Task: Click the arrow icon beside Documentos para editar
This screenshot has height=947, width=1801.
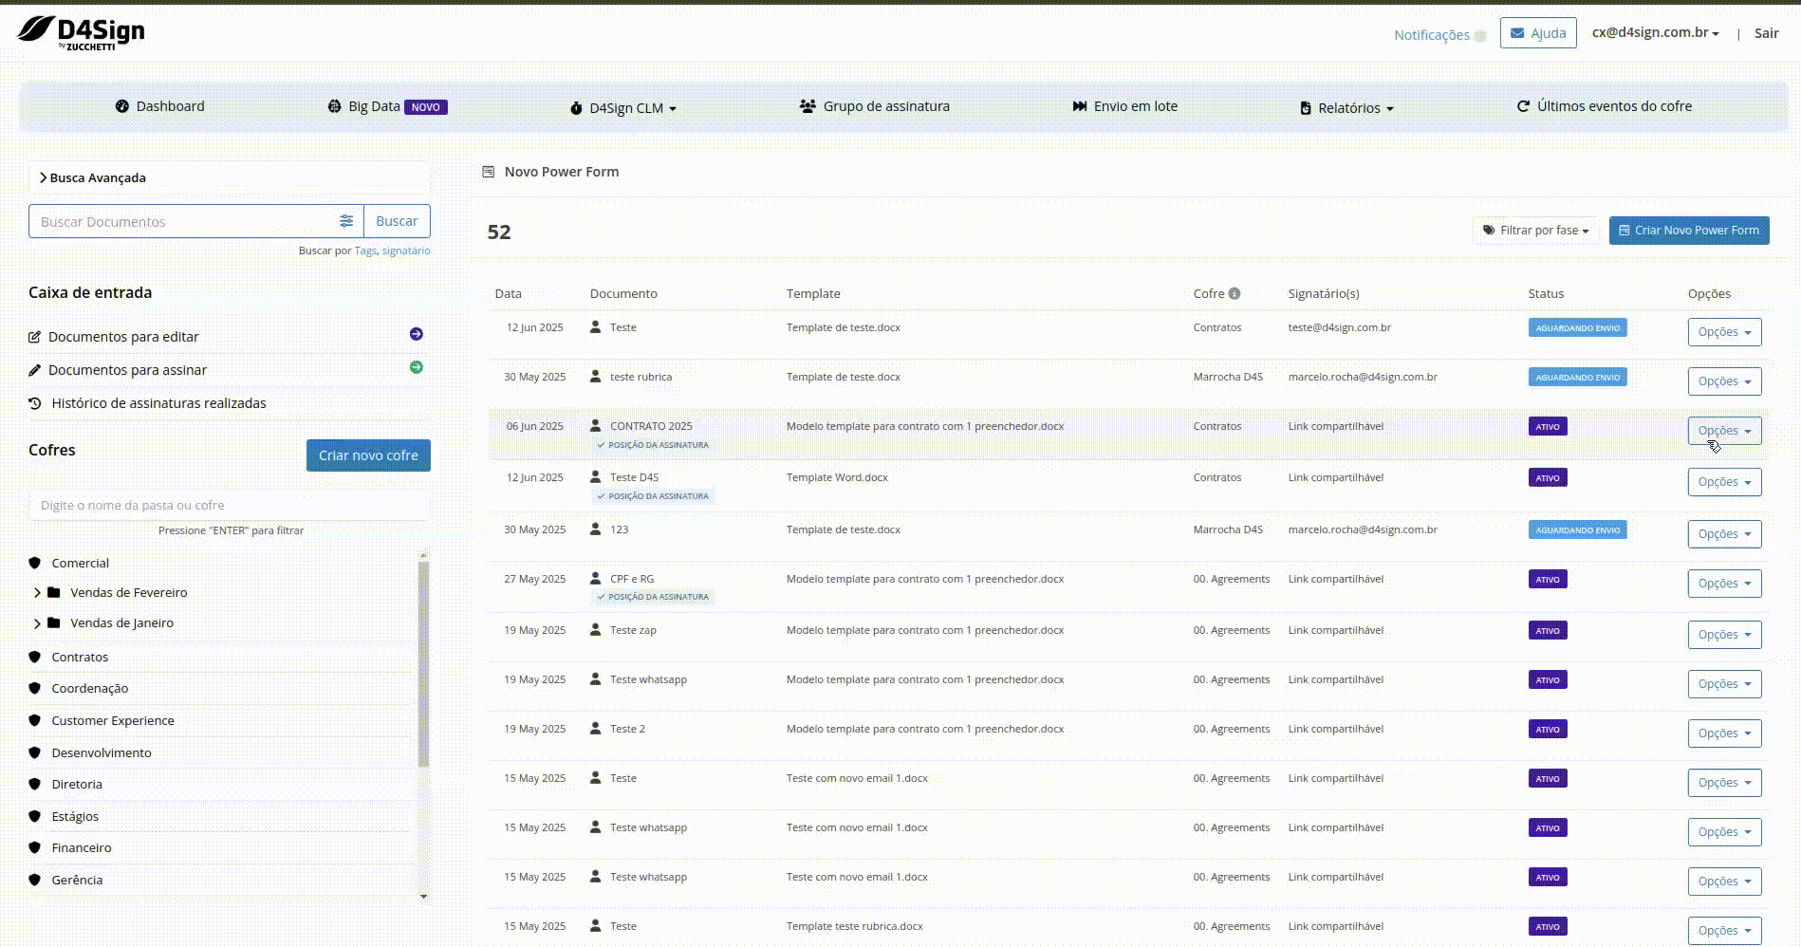Action: click(417, 334)
